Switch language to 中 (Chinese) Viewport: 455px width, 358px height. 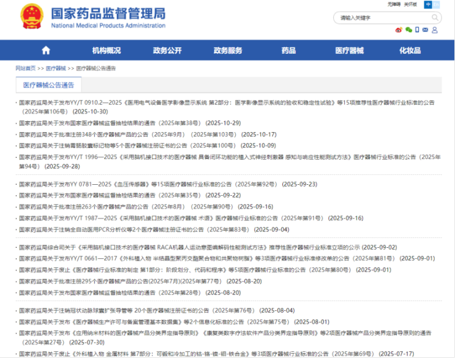click(428, 5)
